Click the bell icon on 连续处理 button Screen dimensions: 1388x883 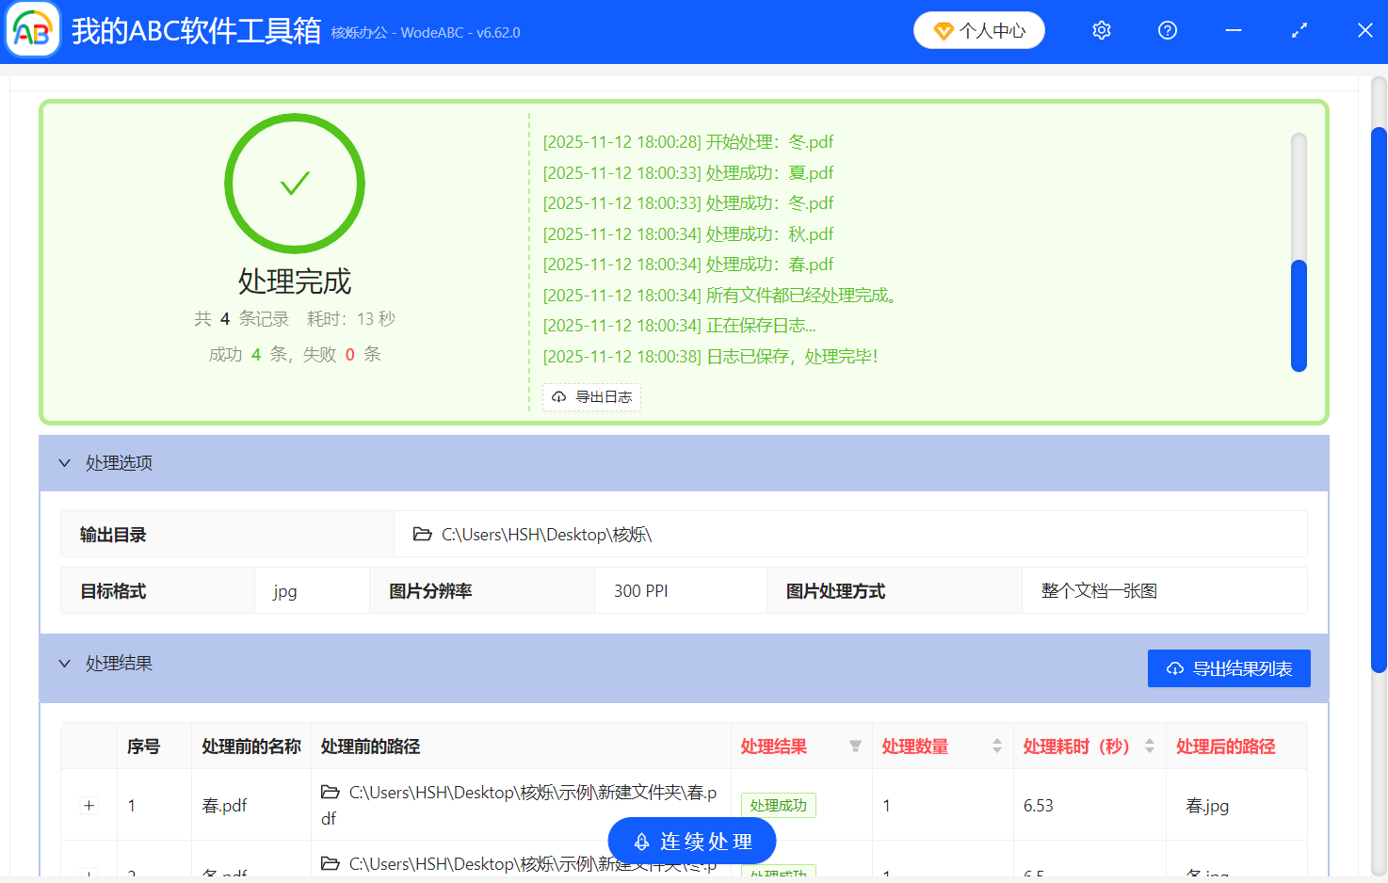tap(641, 842)
